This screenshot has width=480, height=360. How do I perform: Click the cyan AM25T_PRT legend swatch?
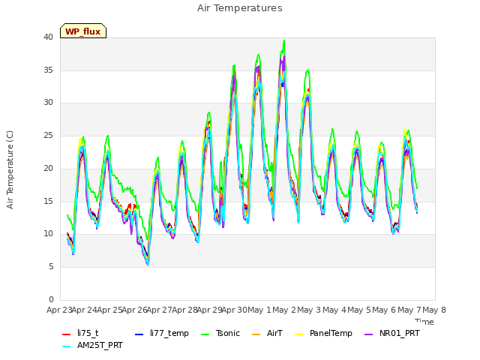(x=67, y=346)
